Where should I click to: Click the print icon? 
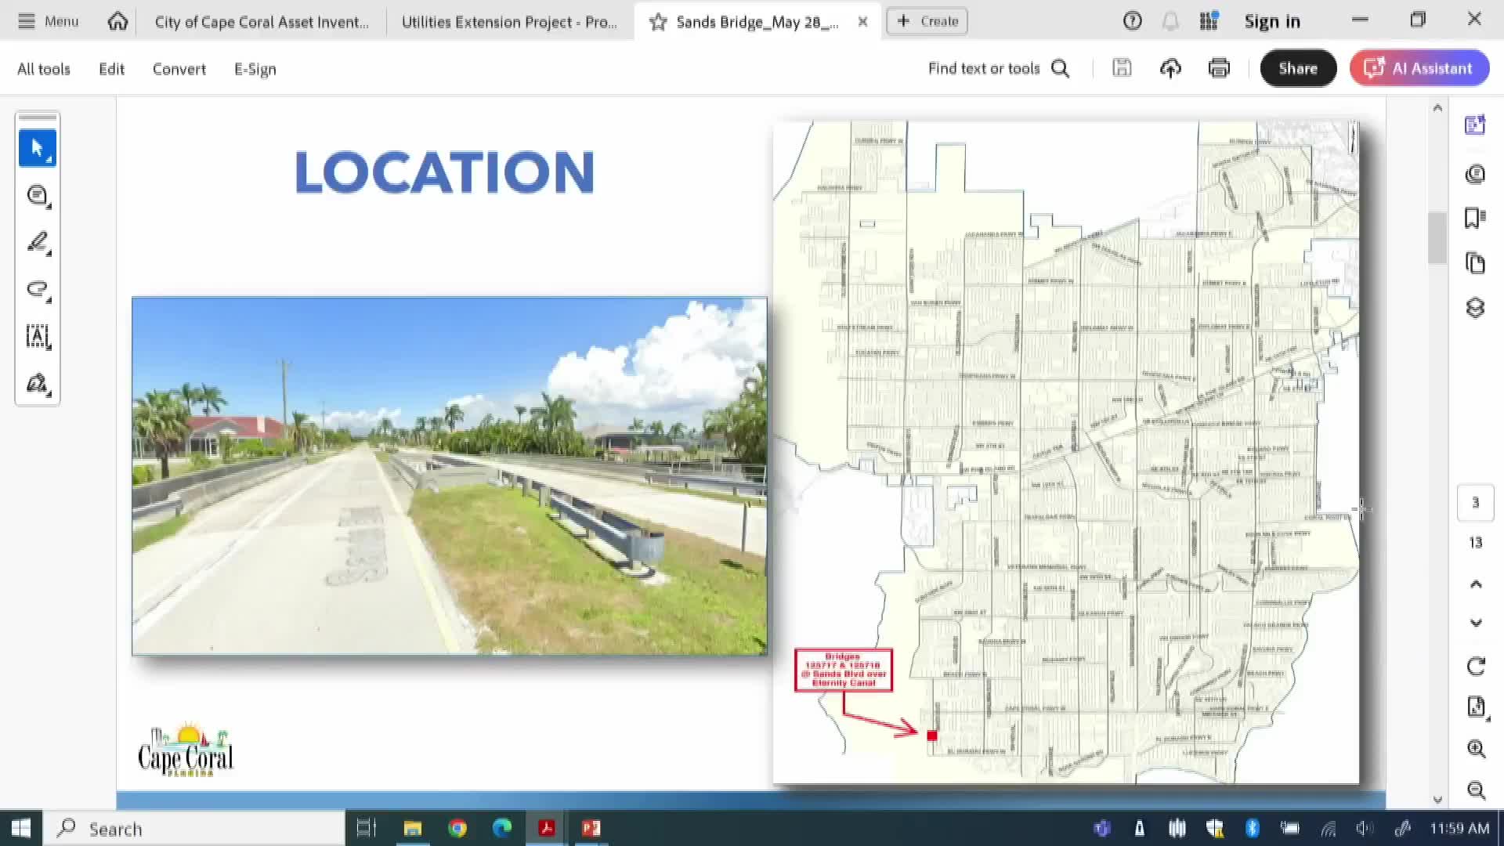(1219, 68)
